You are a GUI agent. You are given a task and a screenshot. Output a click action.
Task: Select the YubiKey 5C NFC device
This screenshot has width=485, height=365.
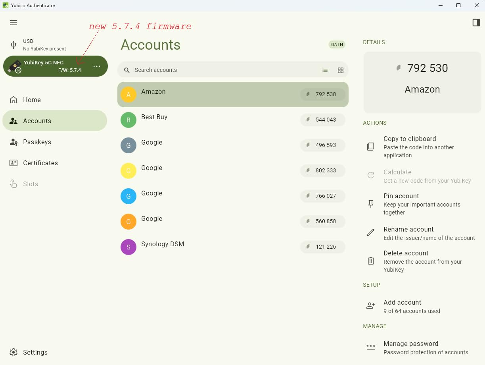[48, 66]
